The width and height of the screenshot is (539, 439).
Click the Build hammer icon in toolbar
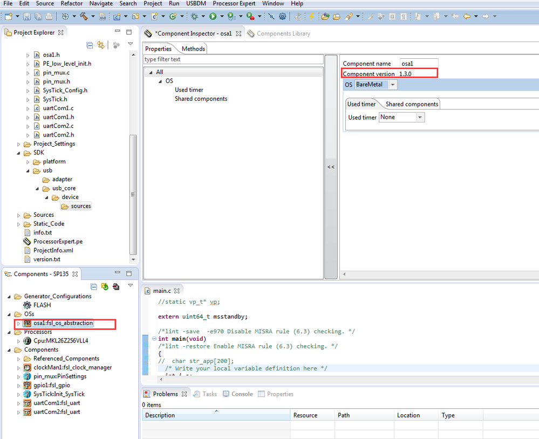(x=84, y=16)
